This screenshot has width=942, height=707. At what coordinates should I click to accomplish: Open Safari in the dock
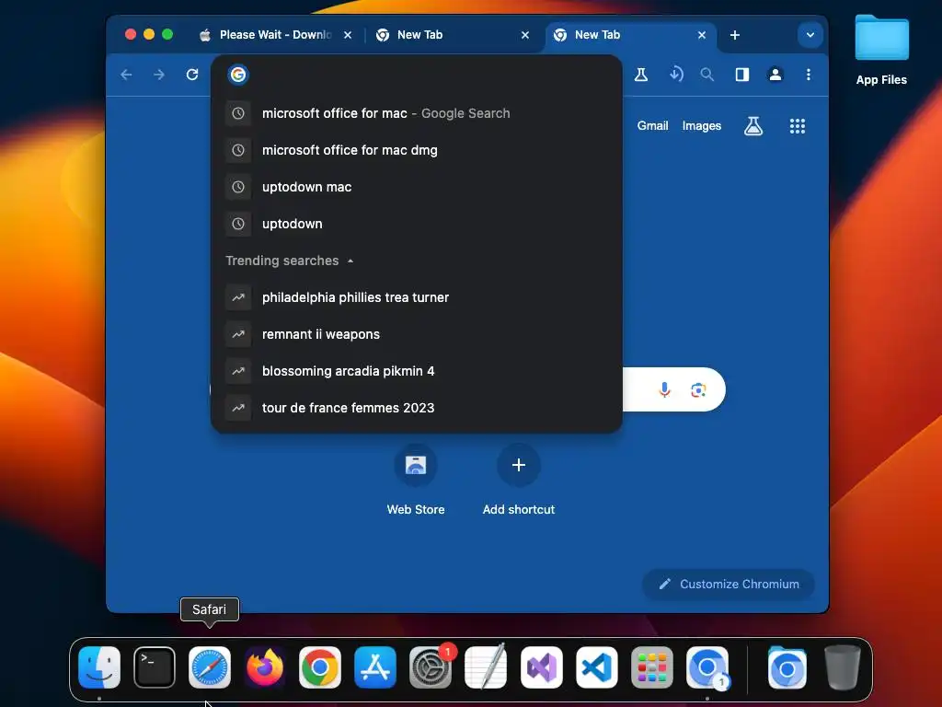(x=210, y=667)
